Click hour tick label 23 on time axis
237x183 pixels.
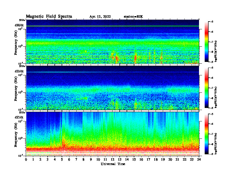192,159
